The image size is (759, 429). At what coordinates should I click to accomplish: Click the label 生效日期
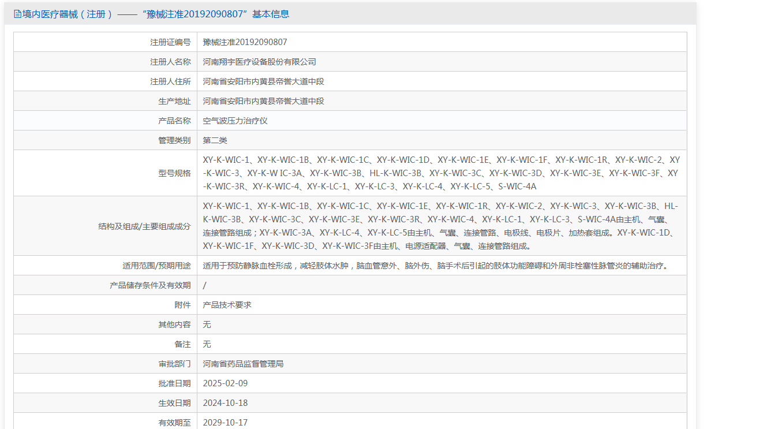tap(174, 403)
